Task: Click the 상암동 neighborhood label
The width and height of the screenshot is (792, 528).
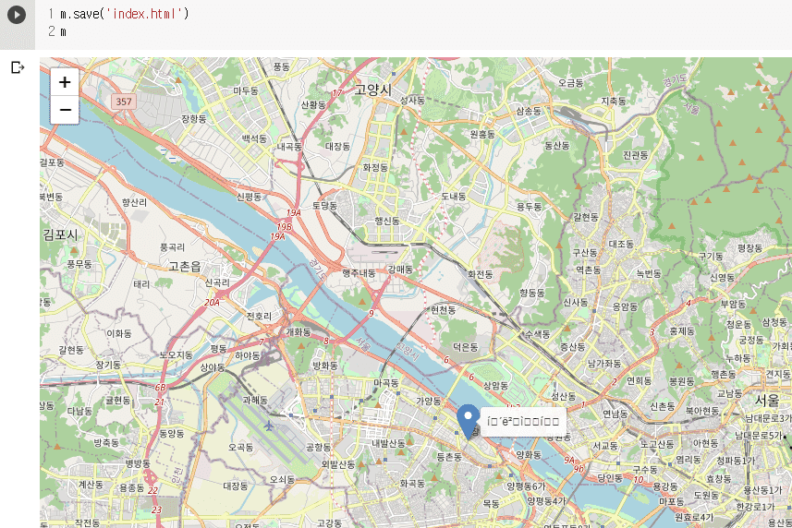Action: 495,386
